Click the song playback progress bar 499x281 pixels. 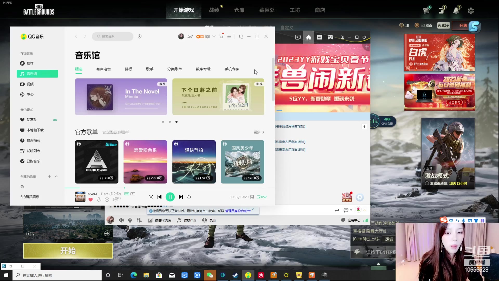[169, 188]
